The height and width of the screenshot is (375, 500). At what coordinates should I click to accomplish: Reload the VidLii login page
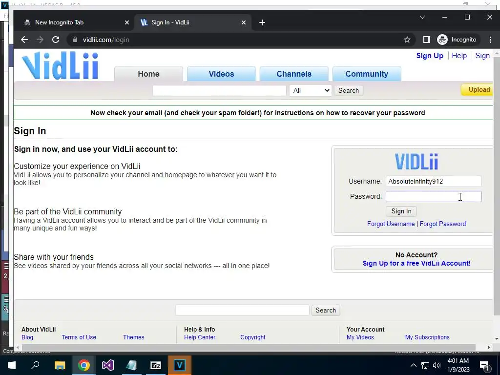[56, 40]
